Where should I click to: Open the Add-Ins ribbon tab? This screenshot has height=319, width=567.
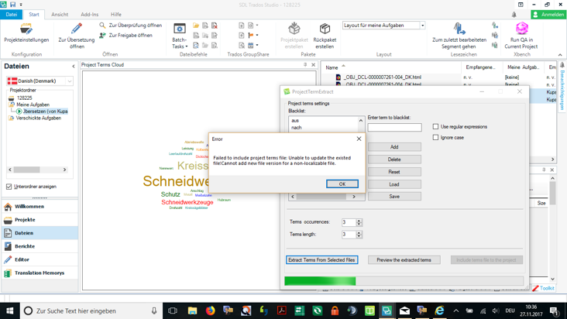(89, 14)
